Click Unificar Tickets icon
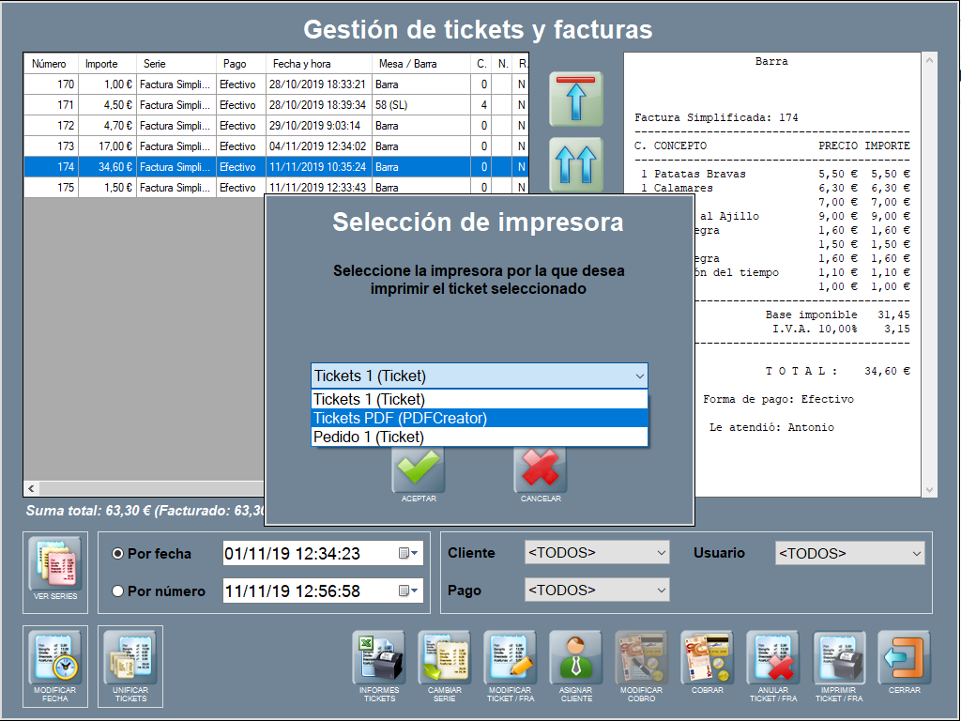This screenshot has width=961, height=721. click(x=130, y=658)
